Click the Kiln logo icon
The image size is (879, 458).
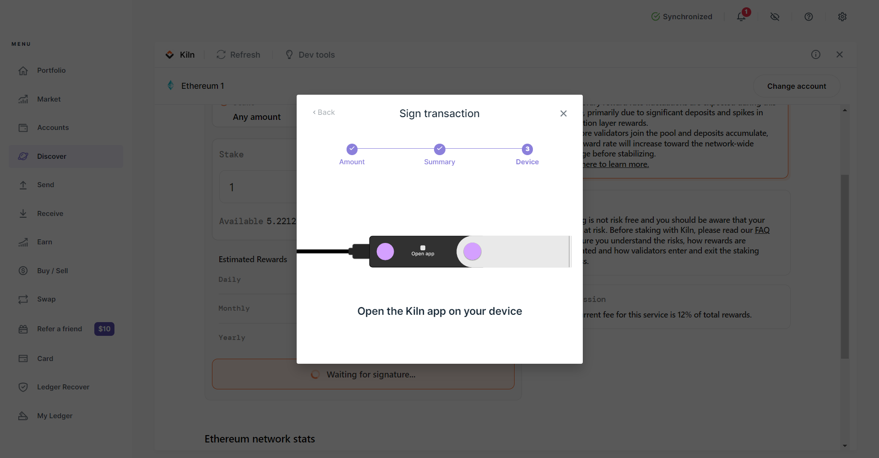click(170, 55)
